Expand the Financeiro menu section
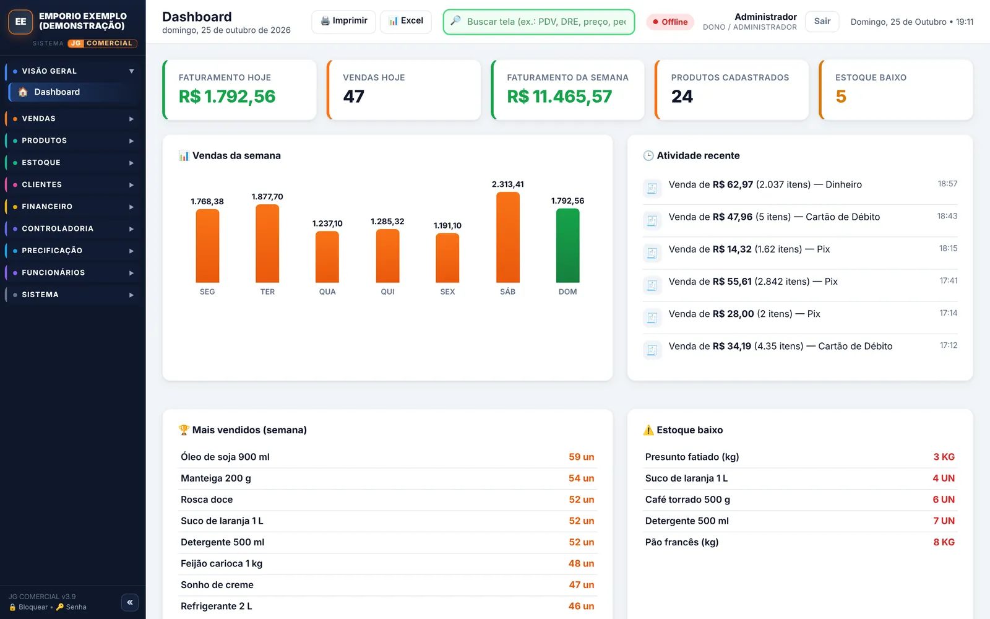 pos(72,207)
